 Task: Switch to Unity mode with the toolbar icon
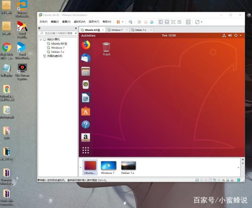pyautogui.click(x=180, y=22)
